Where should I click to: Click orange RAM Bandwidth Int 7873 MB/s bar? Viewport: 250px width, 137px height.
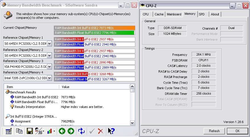pyautogui.click(x=94, y=28)
